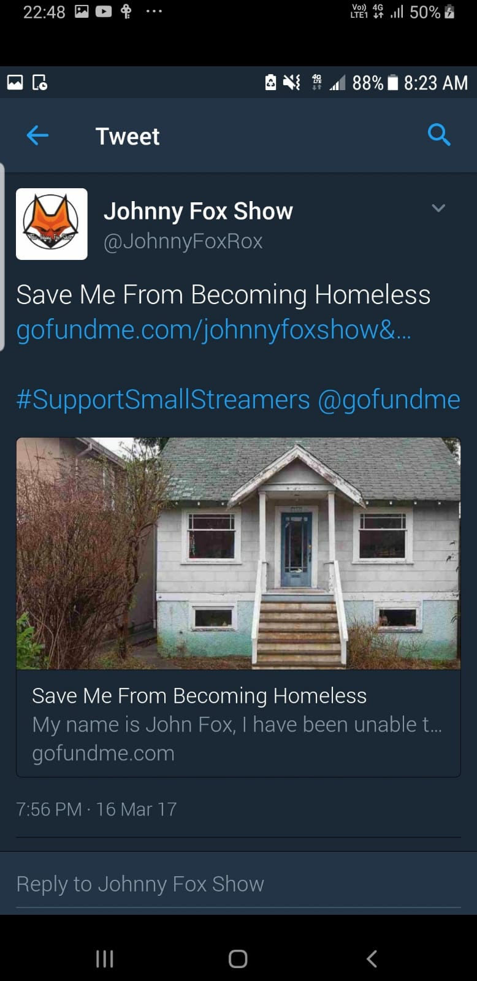Viewport: 477px width, 981px height.
Task: Open link card titled Save Me From Becoming Homeless
Action: click(238, 723)
